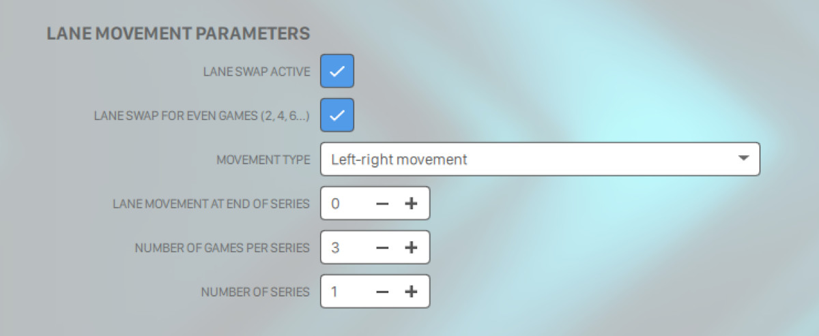
Task: Click the Number Of Series label
Action: point(255,292)
